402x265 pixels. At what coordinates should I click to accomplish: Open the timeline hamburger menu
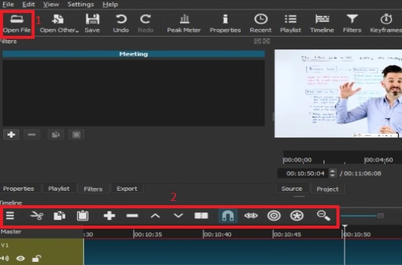coord(10,216)
